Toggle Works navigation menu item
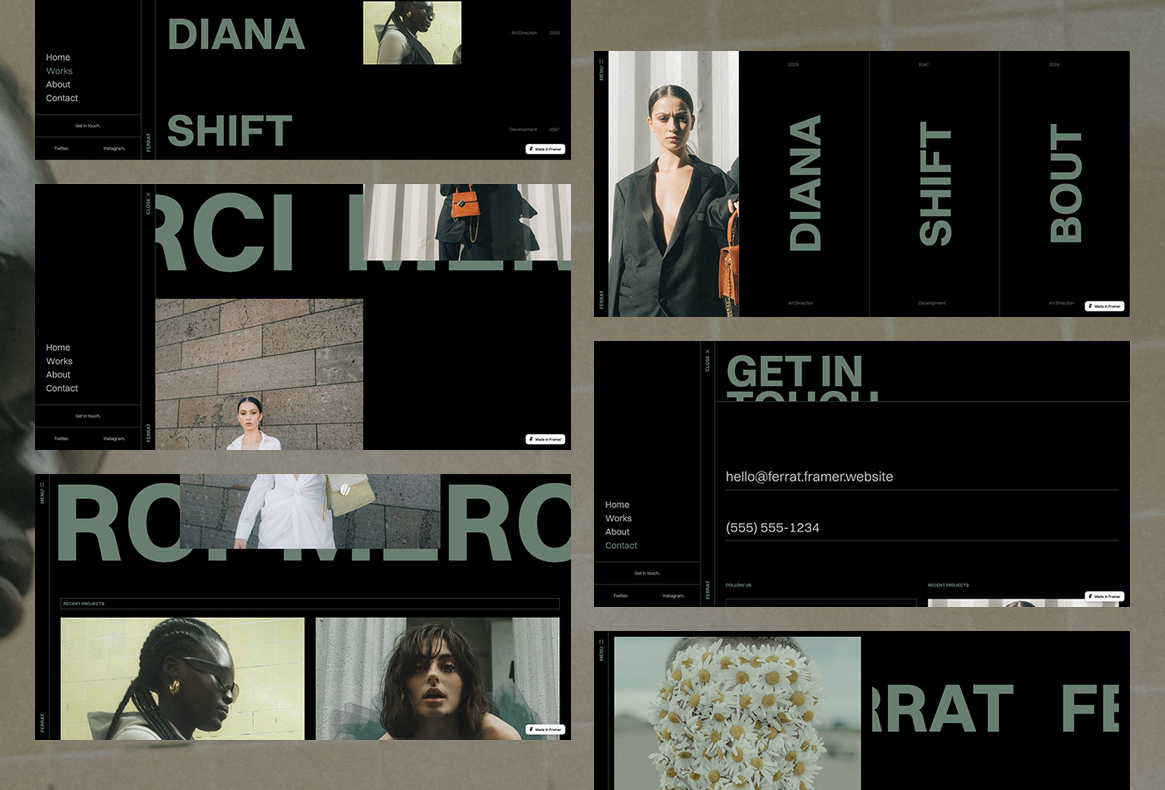 (x=59, y=71)
